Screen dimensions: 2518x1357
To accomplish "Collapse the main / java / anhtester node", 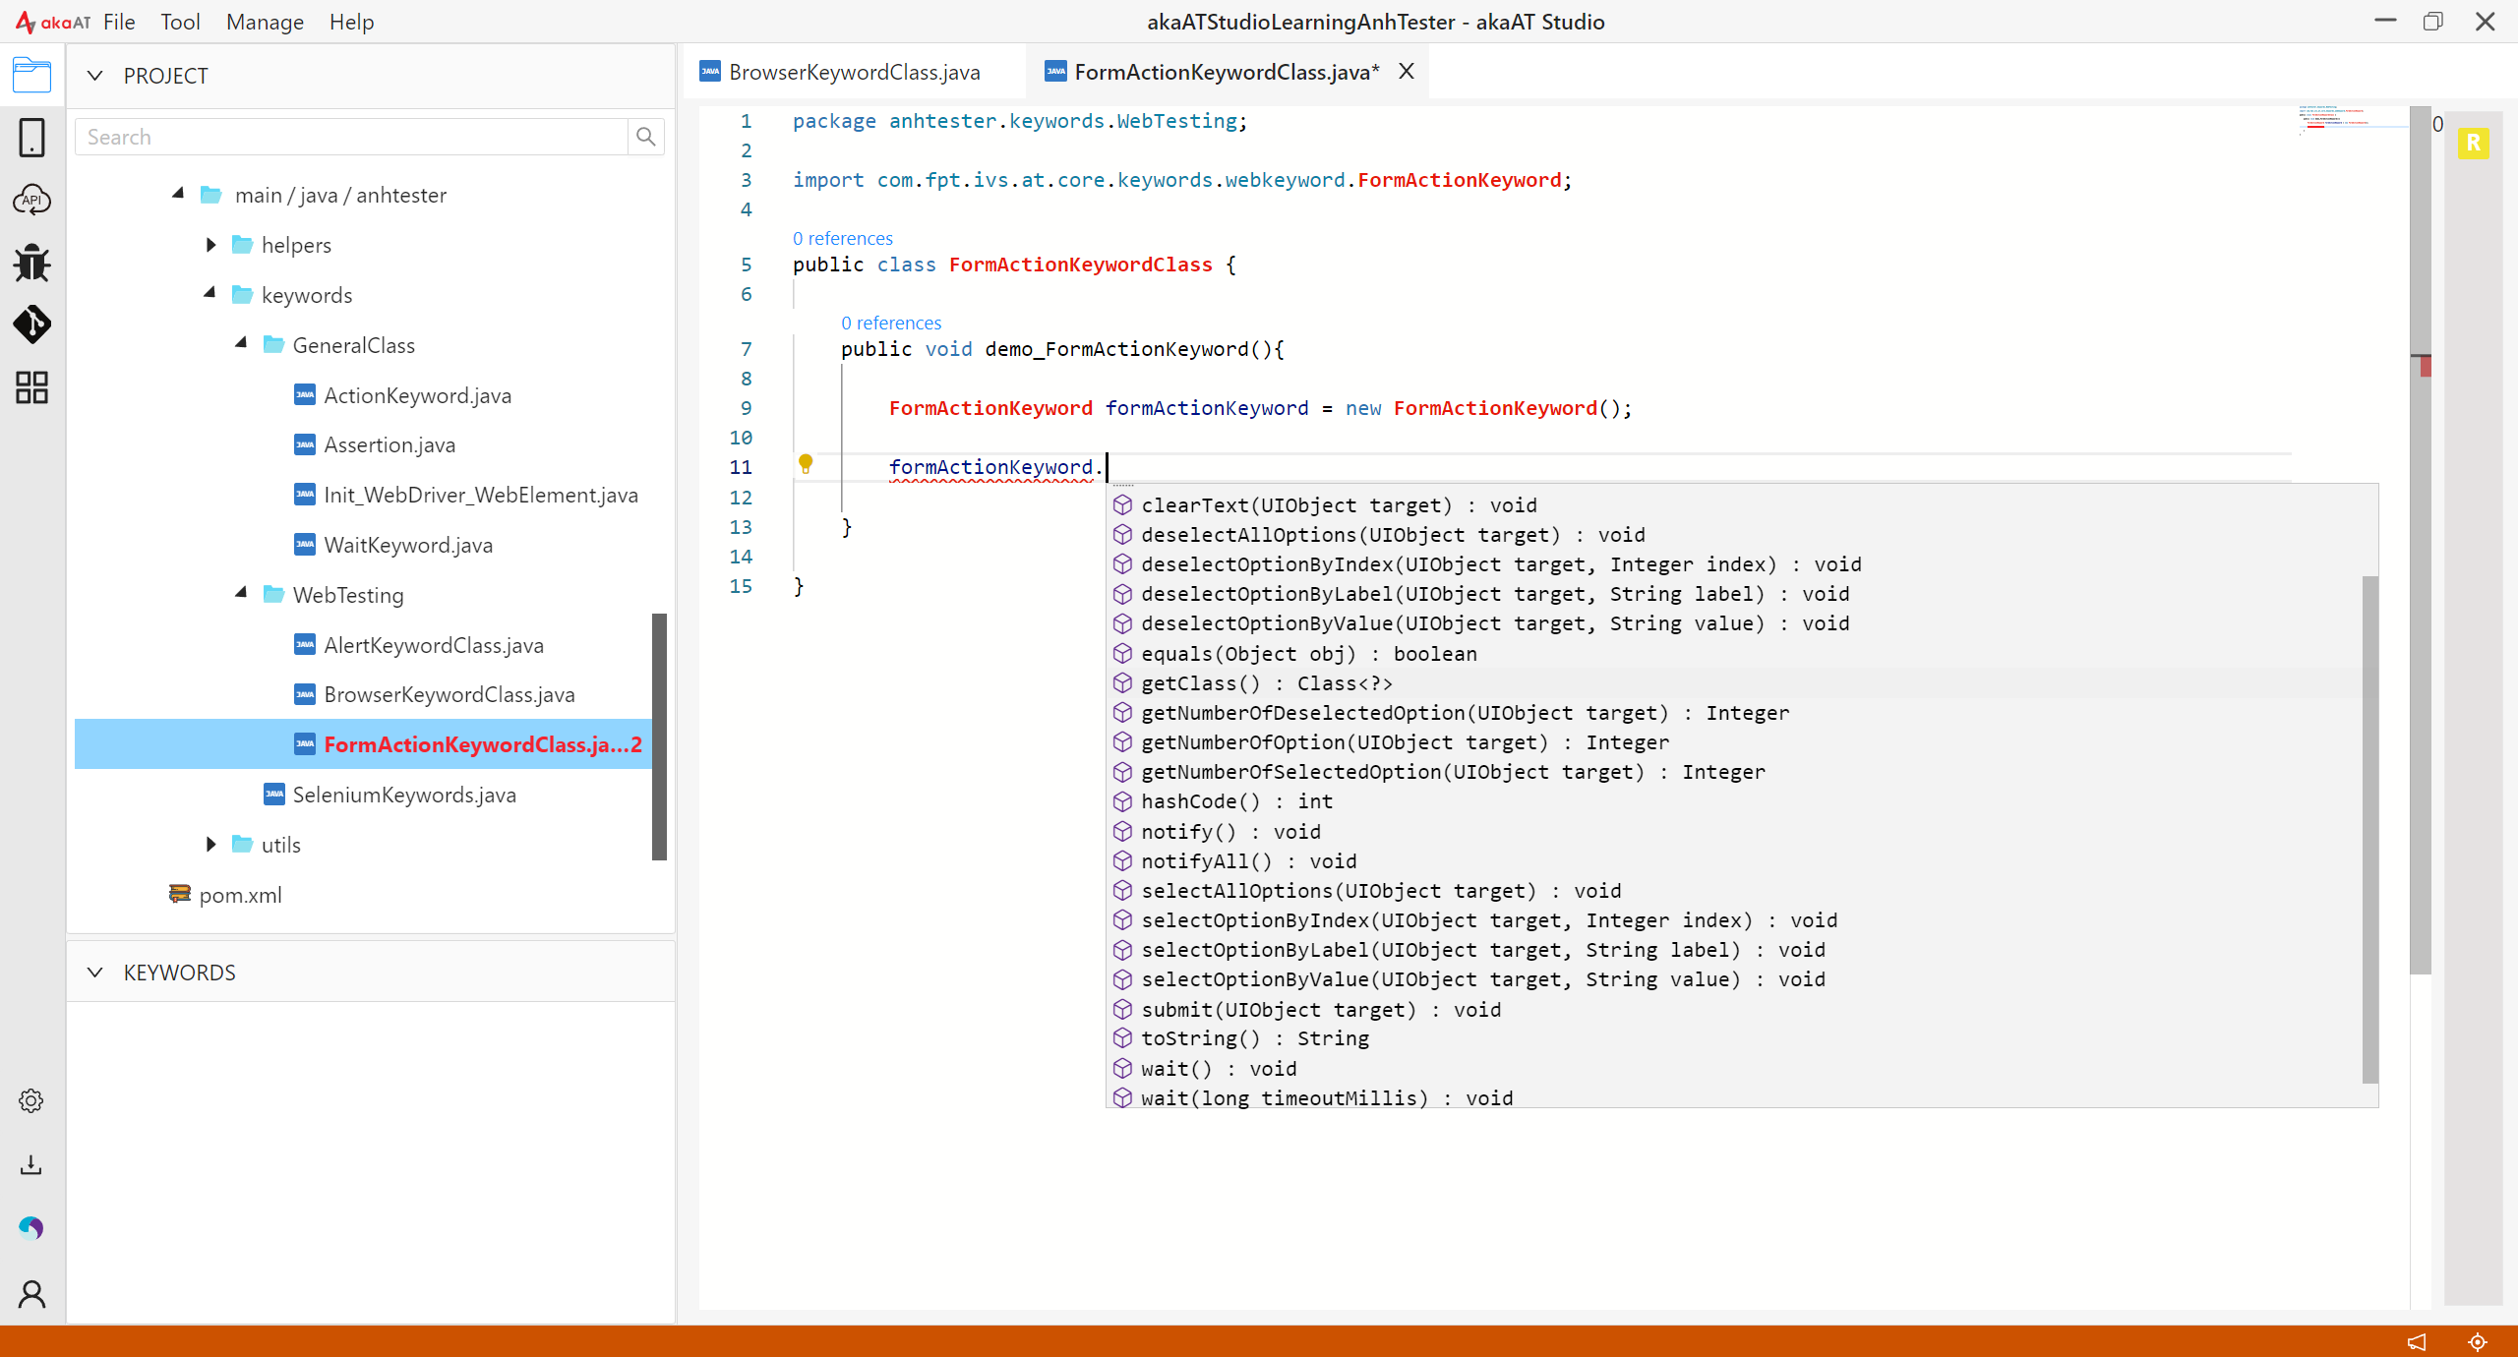I will point(178,194).
